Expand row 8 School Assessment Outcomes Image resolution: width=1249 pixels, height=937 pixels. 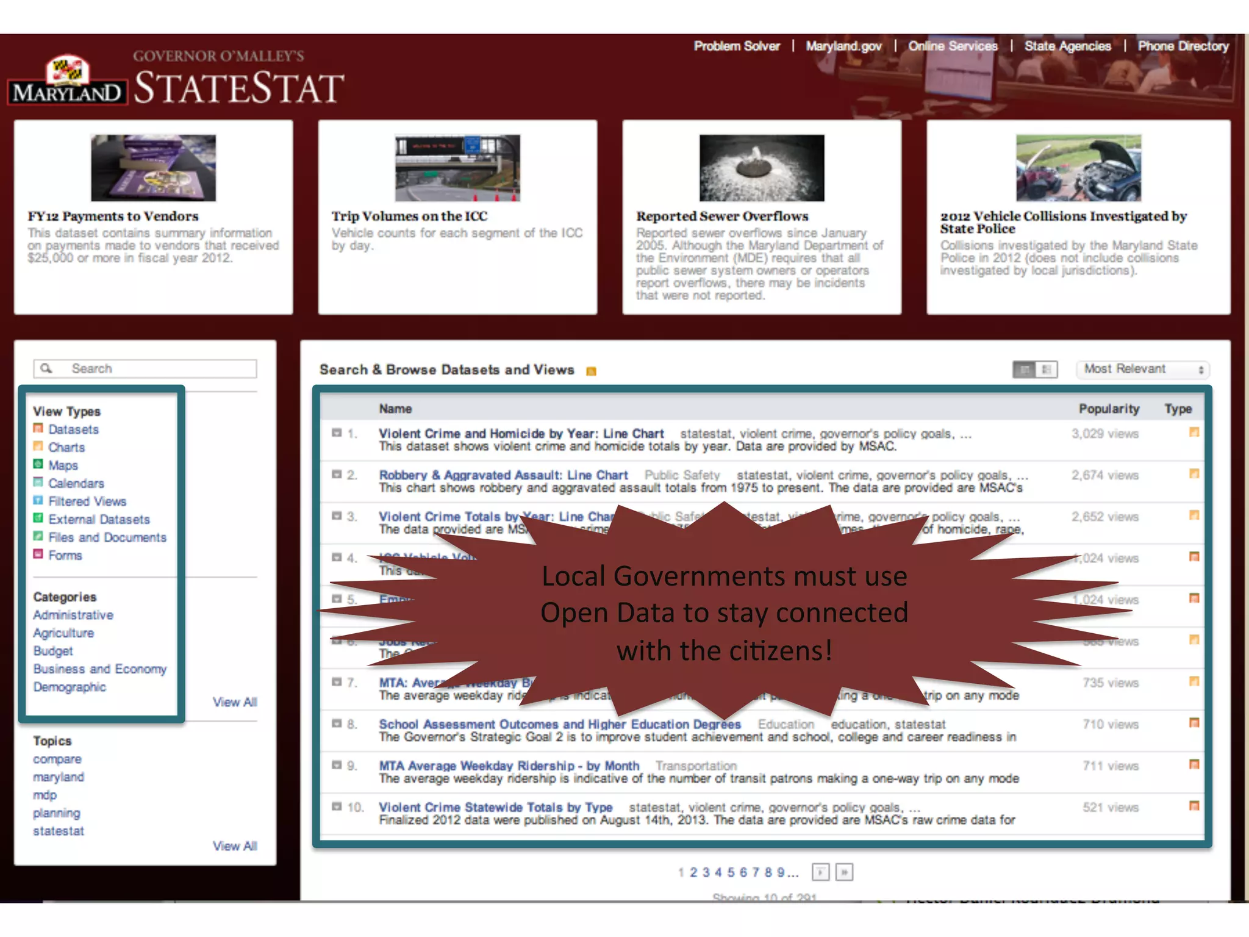coord(337,723)
